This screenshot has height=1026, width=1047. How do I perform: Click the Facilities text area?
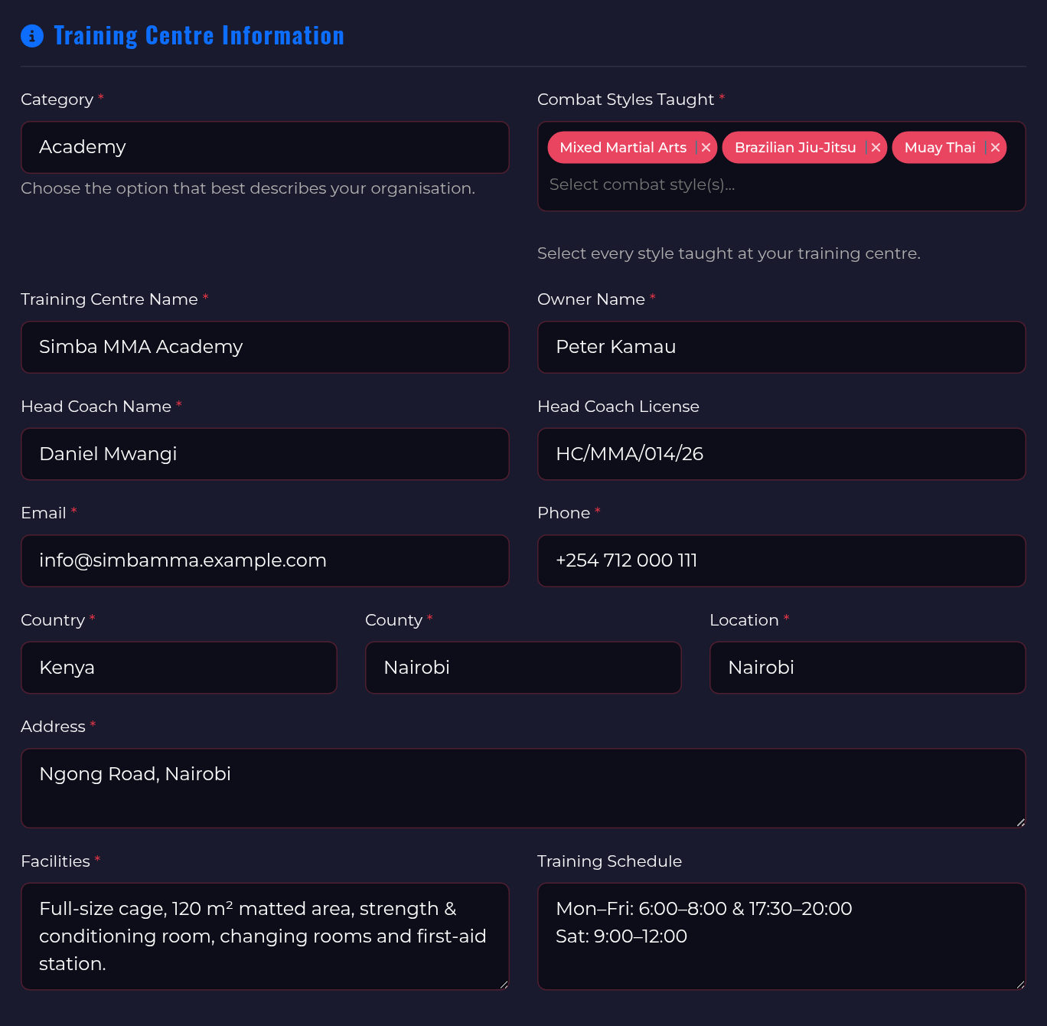point(265,936)
